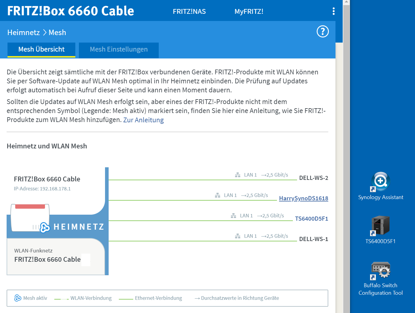The height and width of the screenshot is (313, 415).
Task: Follow the Zur Anleitung link
Action: tap(143, 120)
